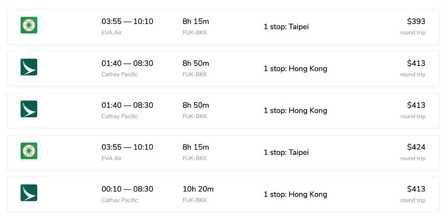Pick the $413 price in the third flight result
Screen dimensions: 447x216
click(x=416, y=105)
